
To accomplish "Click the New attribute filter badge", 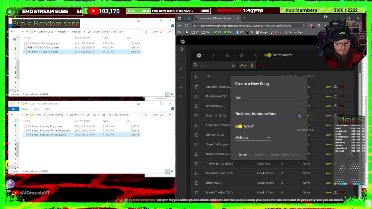I will (x=243, y=65).
